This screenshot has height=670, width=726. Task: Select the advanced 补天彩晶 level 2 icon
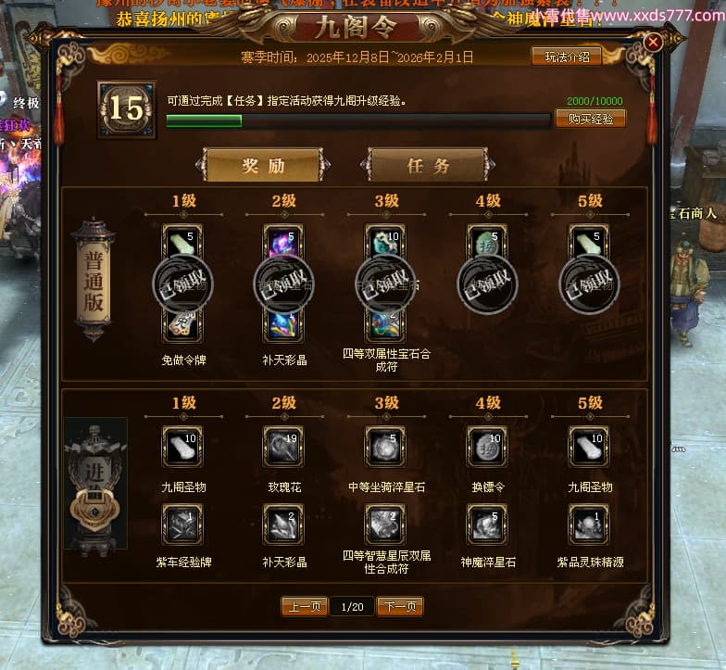pos(283,525)
